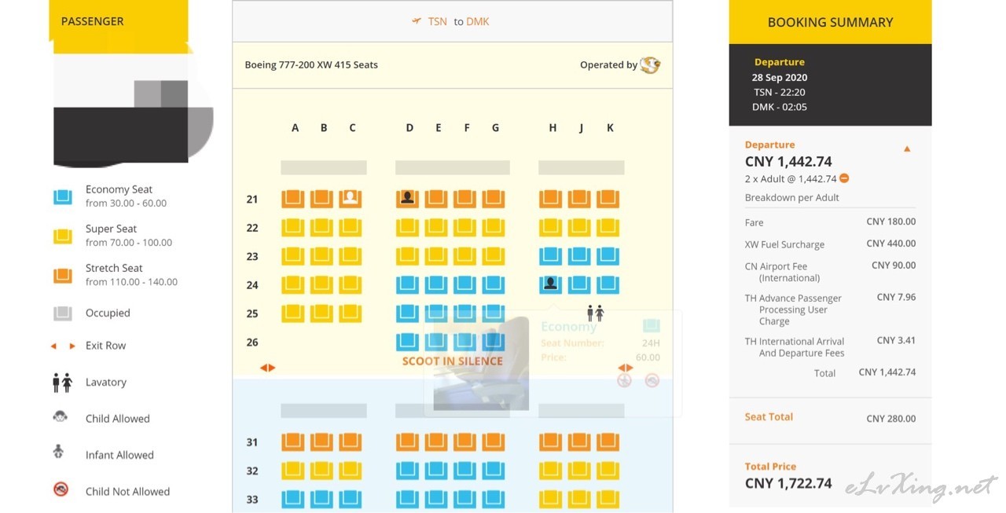The height and width of the screenshot is (513, 1006).
Task: Collapse the per-adult breakdown minus icon
Action: click(x=844, y=178)
